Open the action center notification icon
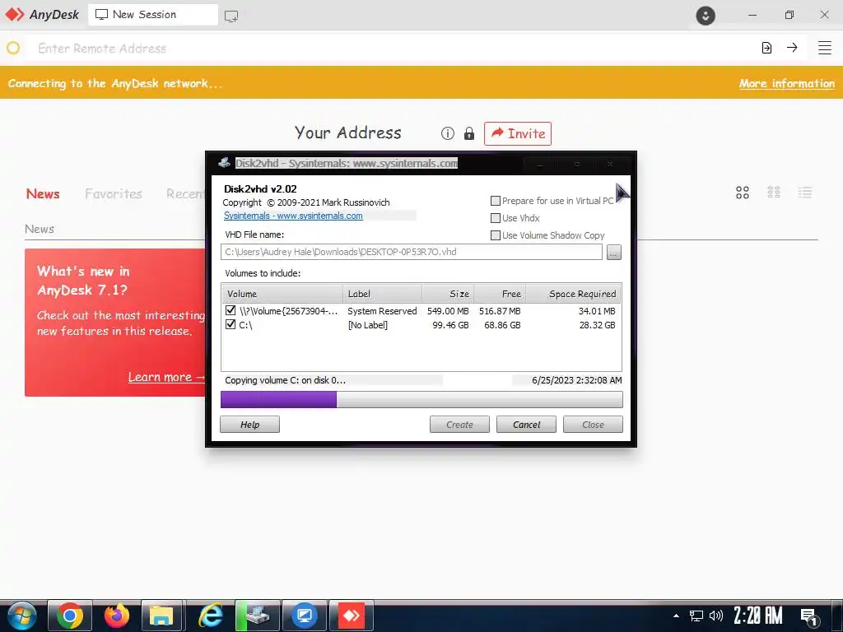 click(x=810, y=616)
